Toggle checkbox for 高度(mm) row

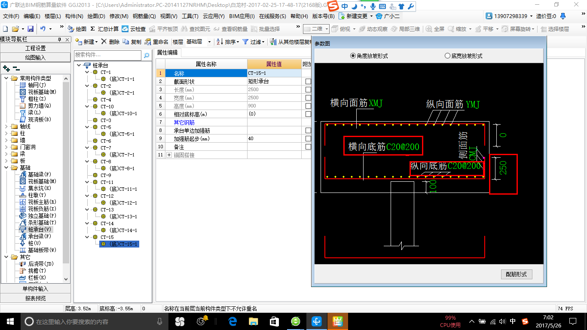(308, 106)
